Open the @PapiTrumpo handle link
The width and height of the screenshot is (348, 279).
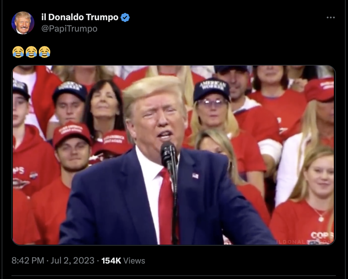pos(69,29)
